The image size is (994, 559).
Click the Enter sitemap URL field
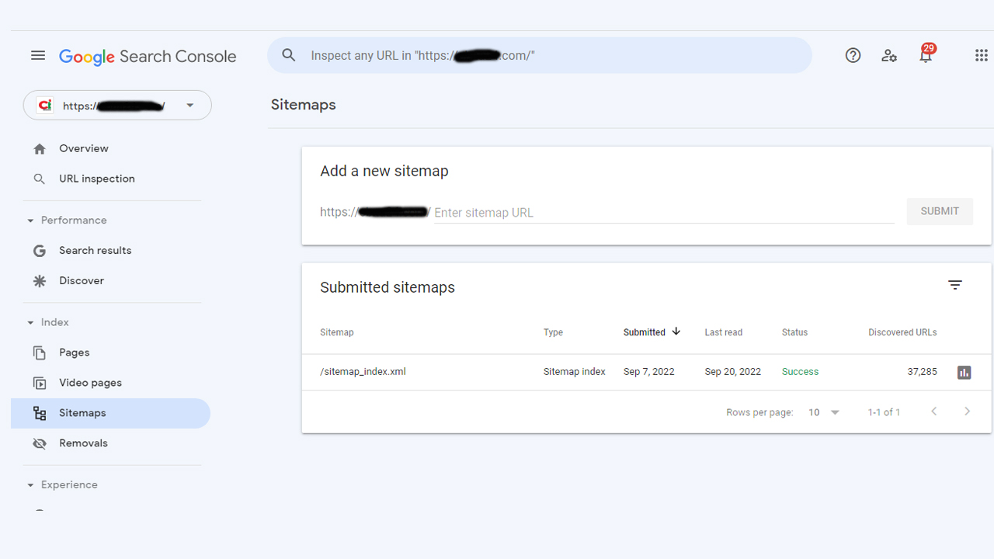click(660, 213)
